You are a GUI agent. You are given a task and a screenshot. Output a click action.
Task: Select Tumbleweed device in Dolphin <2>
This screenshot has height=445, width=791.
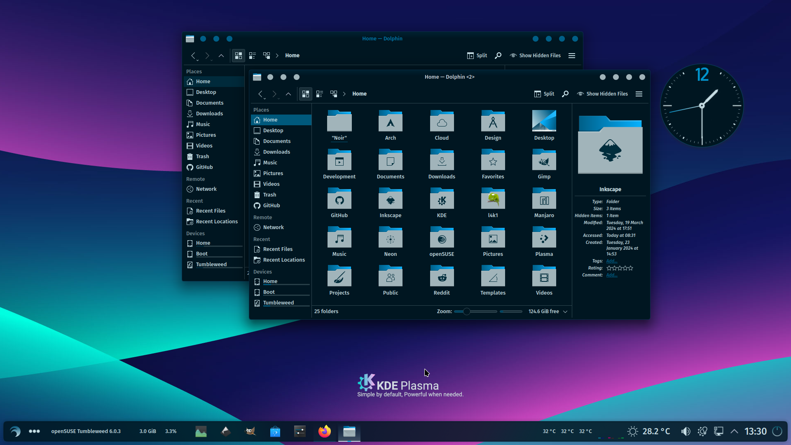(x=281, y=303)
